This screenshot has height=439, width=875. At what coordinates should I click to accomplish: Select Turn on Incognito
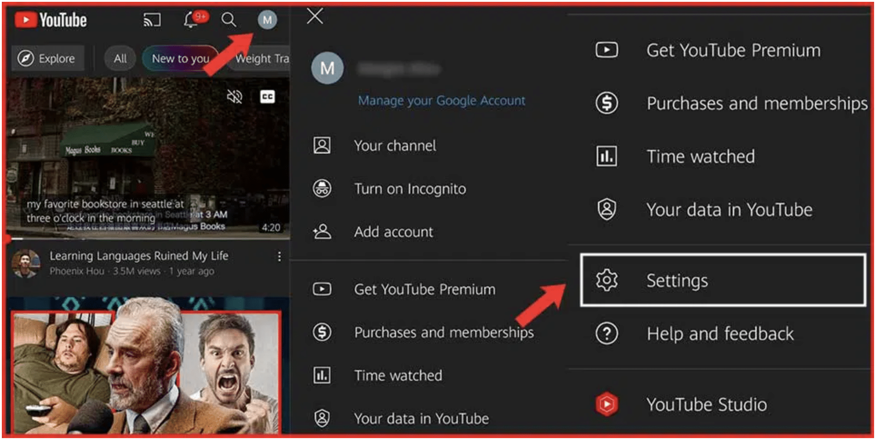click(x=410, y=189)
